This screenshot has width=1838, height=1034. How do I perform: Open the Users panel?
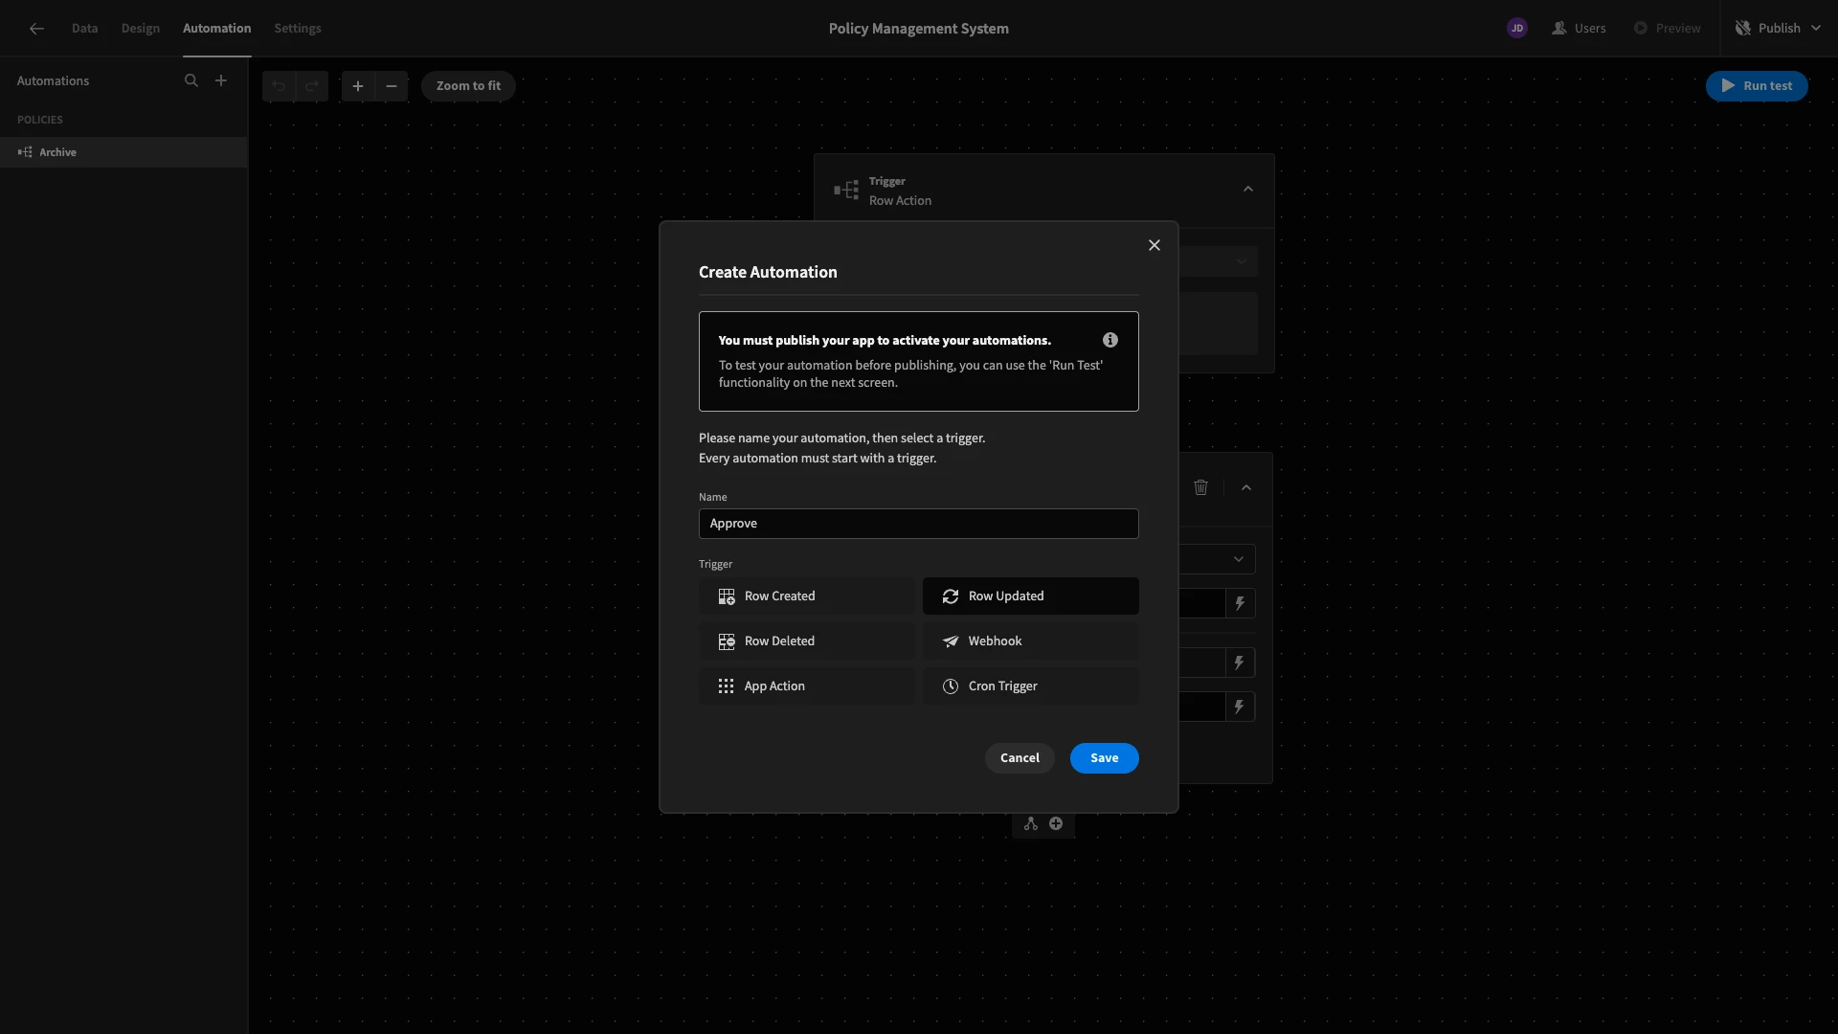click(1579, 29)
